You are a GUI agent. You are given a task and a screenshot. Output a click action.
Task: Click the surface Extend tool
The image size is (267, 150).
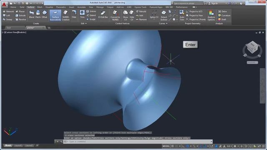tap(91, 15)
